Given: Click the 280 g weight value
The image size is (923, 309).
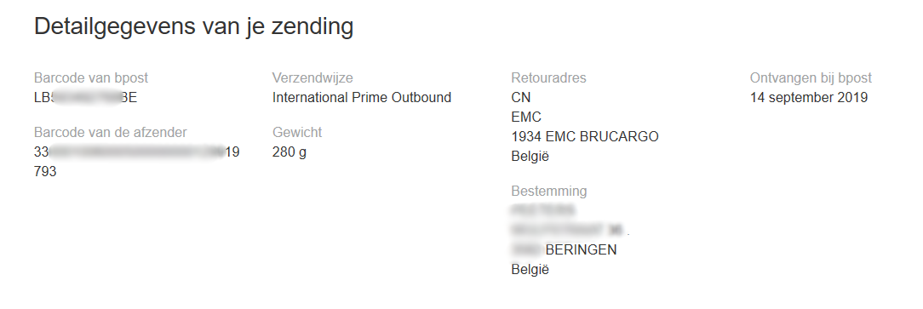Looking at the screenshot, I should point(289,152).
